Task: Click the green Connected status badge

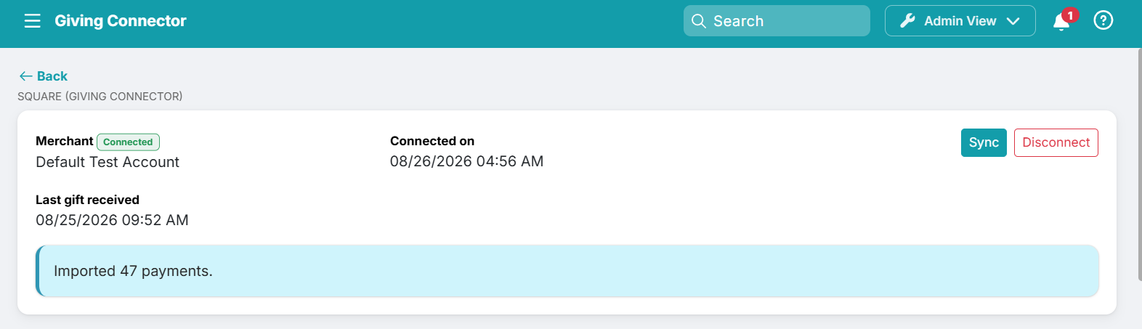Action: [x=128, y=142]
